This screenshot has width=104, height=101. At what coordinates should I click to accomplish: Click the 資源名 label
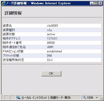coord(7,26)
